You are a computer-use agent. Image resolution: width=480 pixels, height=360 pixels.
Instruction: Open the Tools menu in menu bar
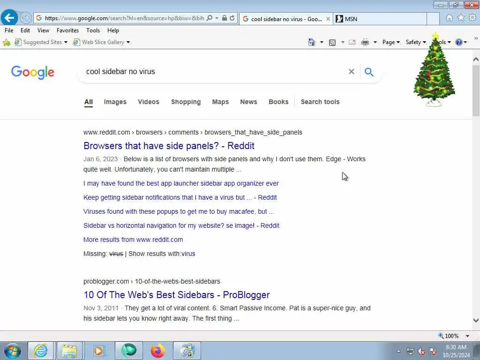[x=93, y=30]
